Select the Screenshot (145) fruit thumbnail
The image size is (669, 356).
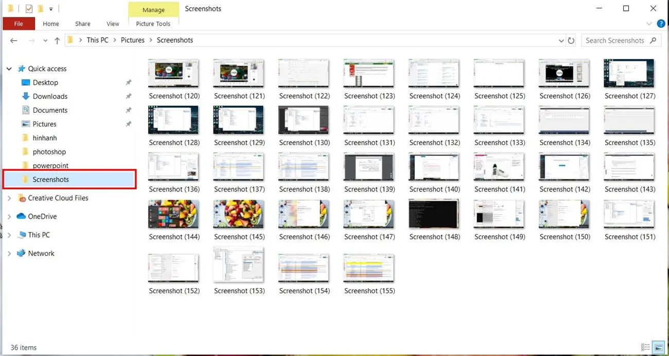tap(239, 213)
